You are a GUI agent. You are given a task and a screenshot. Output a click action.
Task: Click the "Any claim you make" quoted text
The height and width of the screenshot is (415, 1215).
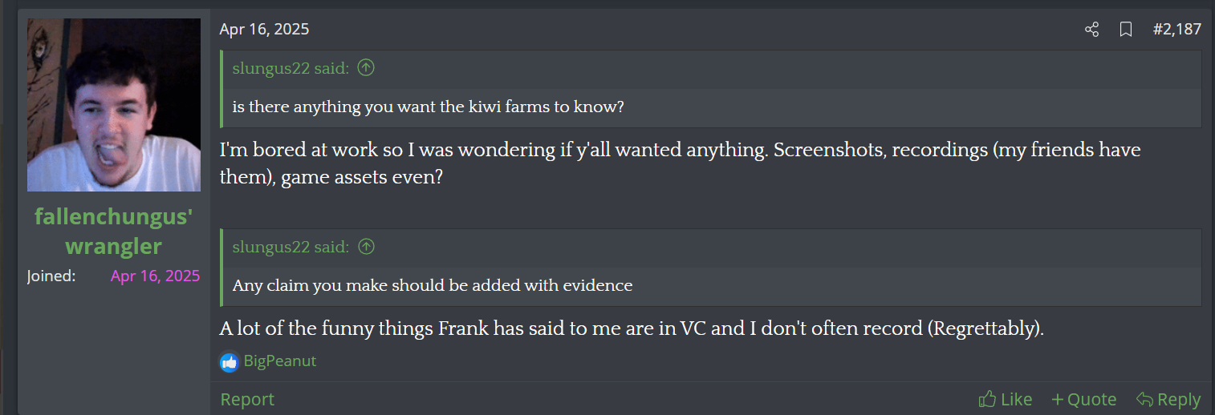click(x=433, y=285)
